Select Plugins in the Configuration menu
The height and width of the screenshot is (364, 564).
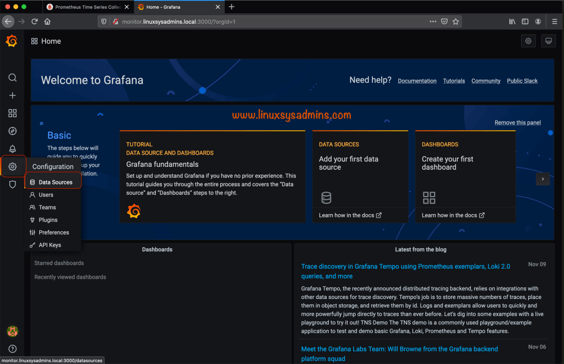48,220
